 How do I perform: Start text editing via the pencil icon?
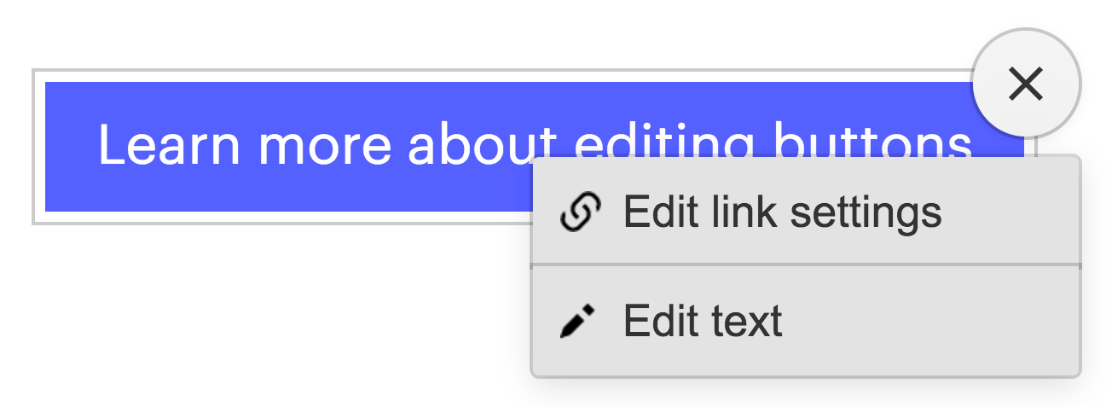(x=577, y=322)
